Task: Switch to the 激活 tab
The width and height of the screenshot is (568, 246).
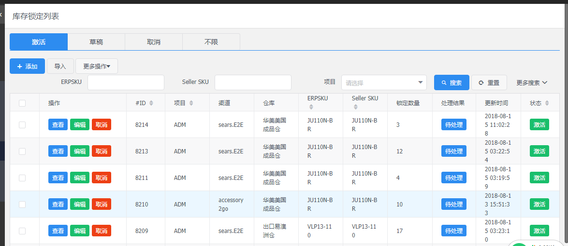Action: click(x=39, y=42)
